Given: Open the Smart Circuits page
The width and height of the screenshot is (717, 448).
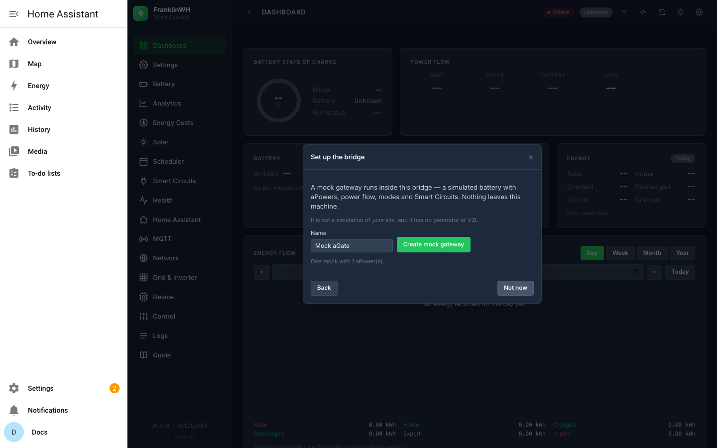Looking at the screenshot, I should tap(180, 181).
